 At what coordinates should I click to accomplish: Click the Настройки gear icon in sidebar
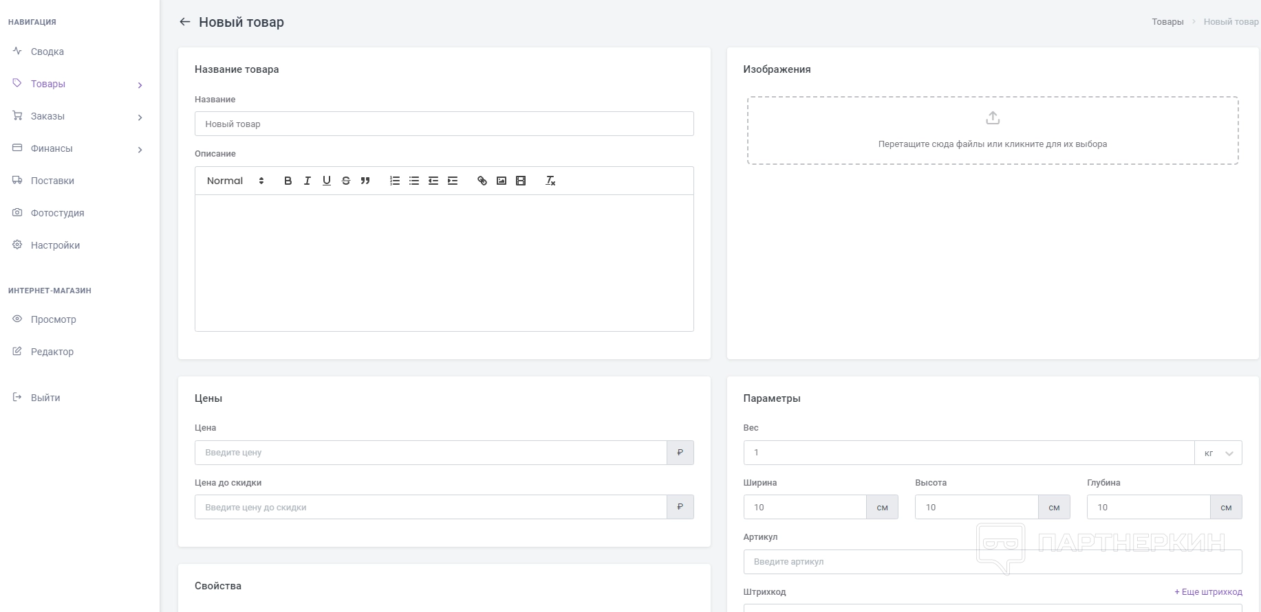[x=17, y=245]
